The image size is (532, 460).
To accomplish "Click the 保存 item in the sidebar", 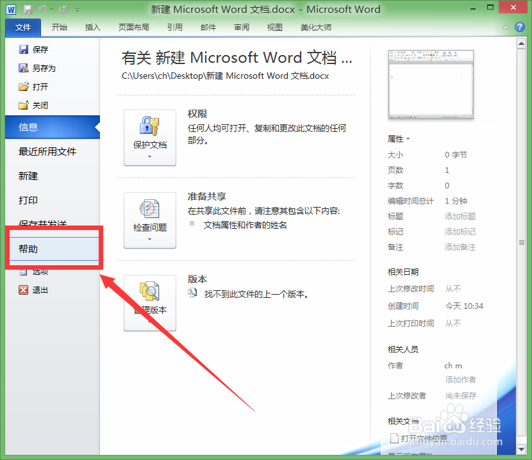I will 33,49.
